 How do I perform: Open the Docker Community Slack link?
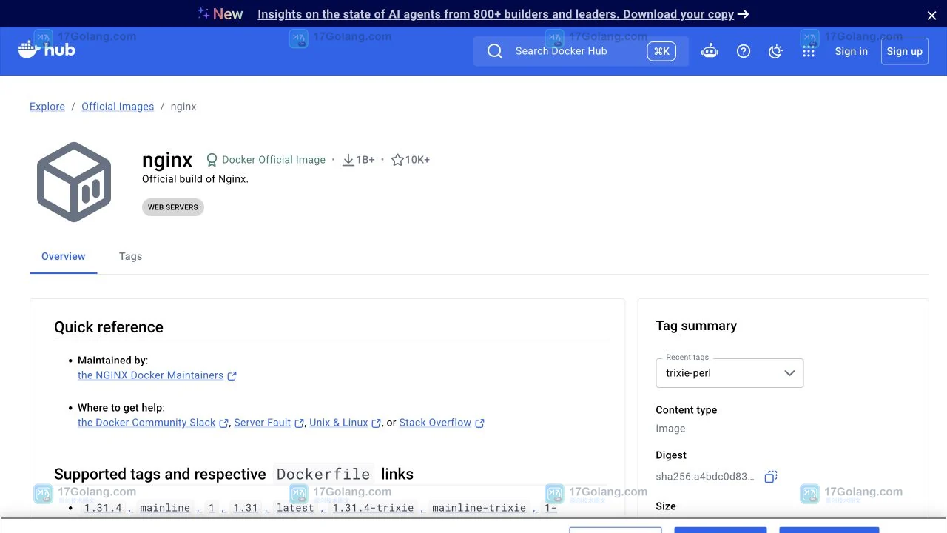click(x=146, y=423)
